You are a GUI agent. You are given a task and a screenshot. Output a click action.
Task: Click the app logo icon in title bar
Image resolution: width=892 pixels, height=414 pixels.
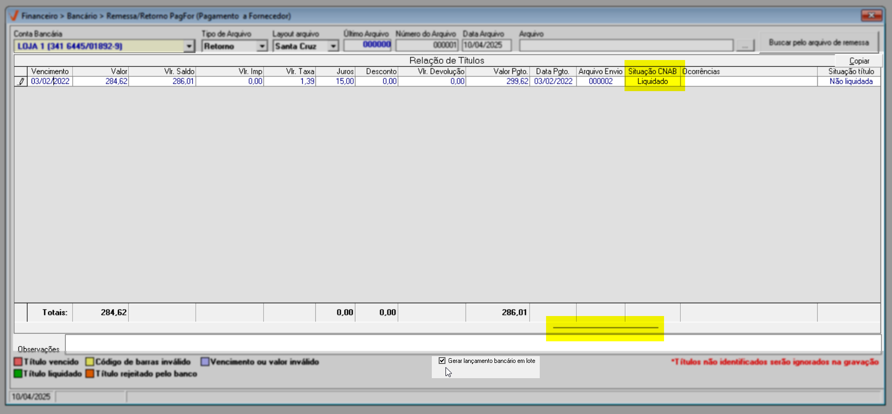(14, 16)
